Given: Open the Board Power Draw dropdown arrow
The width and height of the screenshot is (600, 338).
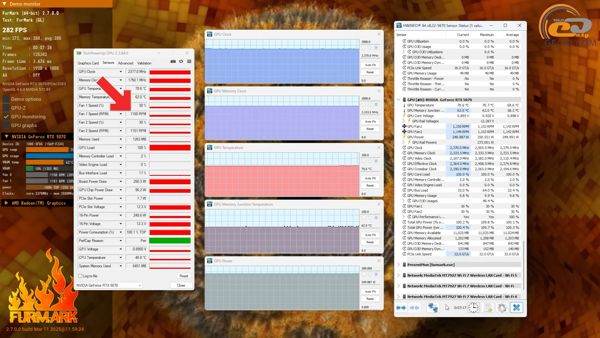Looking at the screenshot, I should click(121, 182).
